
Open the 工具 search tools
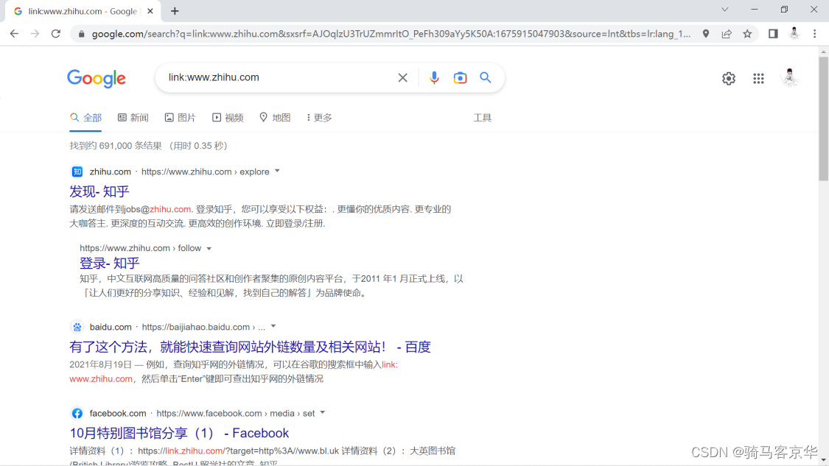pyautogui.click(x=482, y=118)
